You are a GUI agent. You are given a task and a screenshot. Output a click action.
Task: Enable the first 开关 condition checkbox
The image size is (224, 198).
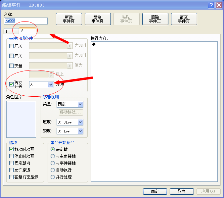click(11, 46)
